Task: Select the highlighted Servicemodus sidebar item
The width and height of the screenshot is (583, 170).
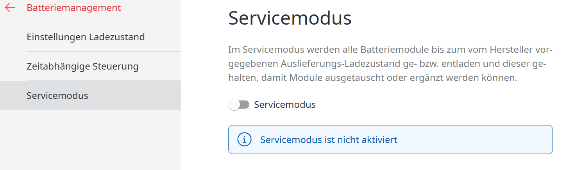Action: click(x=57, y=96)
